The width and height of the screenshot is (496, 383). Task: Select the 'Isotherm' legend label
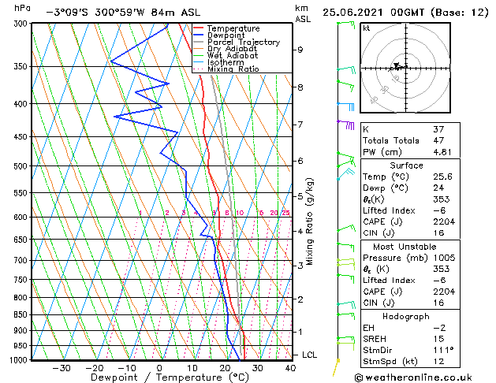click(226, 62)
